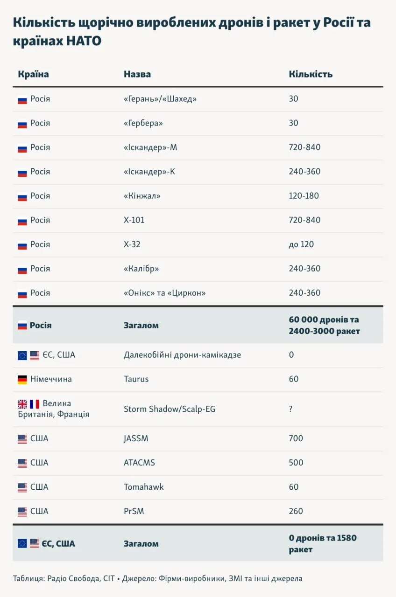396x597 pixels.
Task: Select the Назва column header
Action: tap(137, 74)
